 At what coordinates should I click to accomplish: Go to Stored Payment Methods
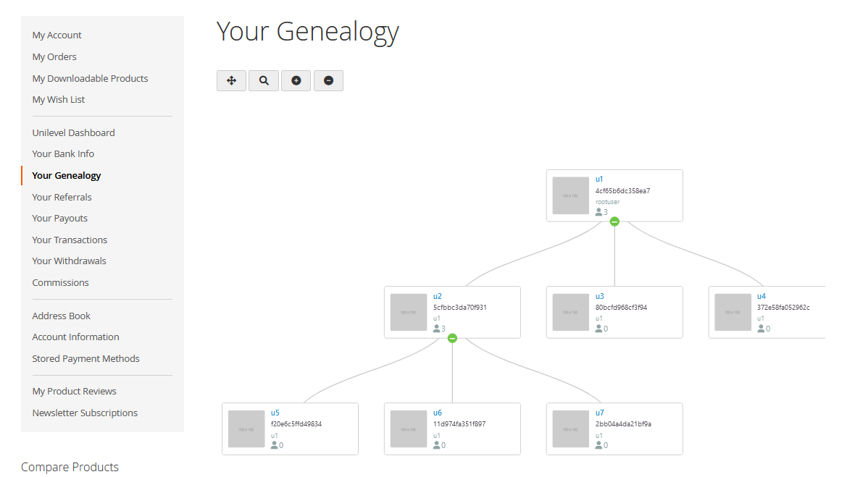point(86,358)
